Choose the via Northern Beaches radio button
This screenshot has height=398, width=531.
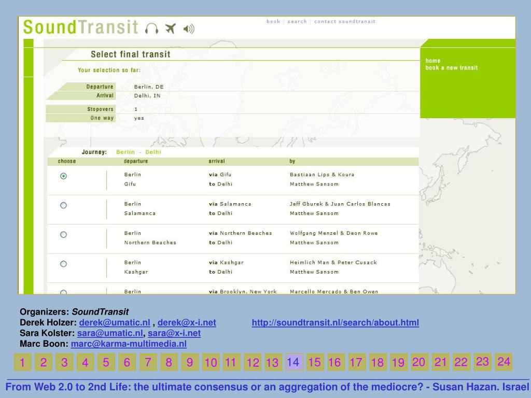pyautogui.click(x=63, y=235)
